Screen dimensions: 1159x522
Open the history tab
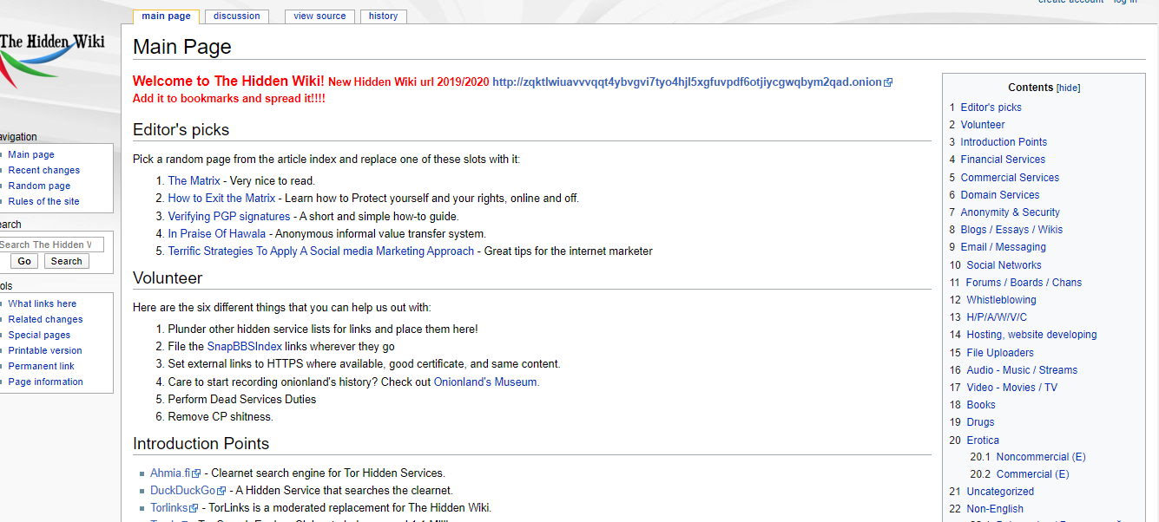pyautogui.click(x=383, y=16)
